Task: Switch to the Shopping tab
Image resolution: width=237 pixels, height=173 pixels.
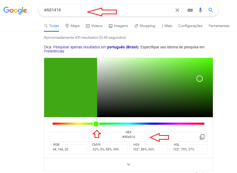Action: [x=145, y=26]
